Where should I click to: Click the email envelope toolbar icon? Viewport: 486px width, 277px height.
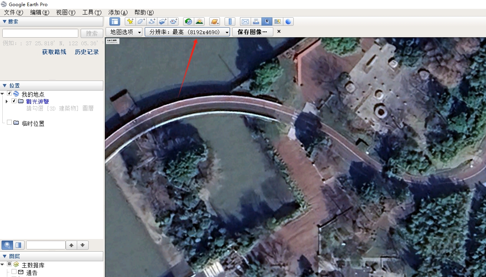click(245, 21)
